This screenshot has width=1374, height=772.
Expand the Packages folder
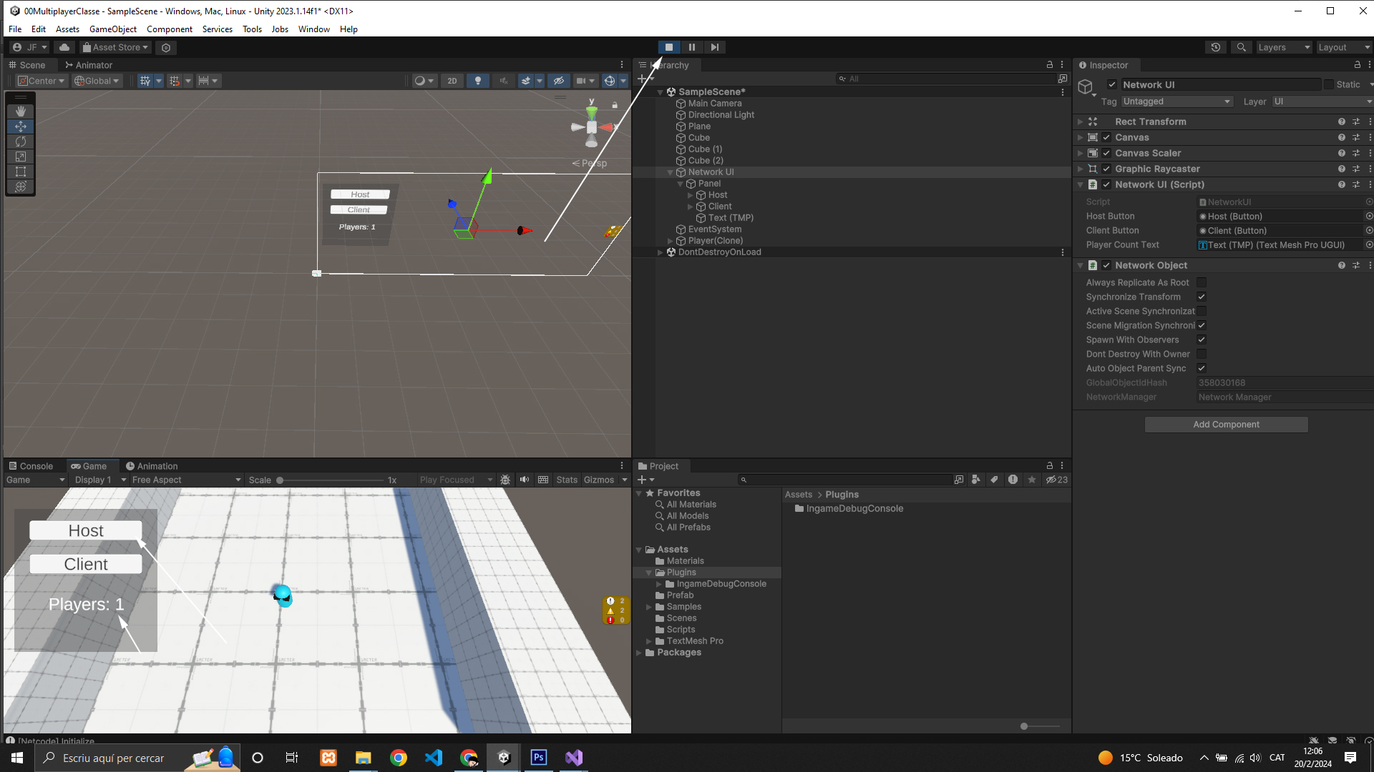639,653
